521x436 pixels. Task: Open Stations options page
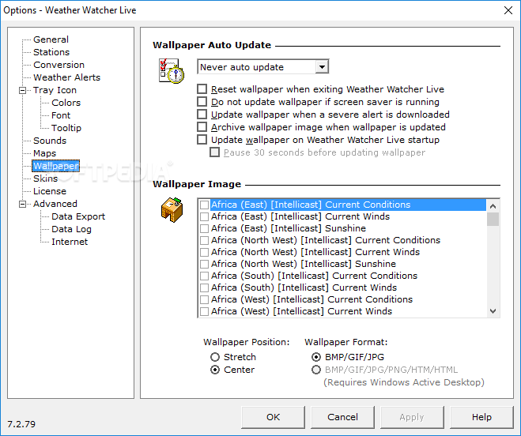click(51, 52)
